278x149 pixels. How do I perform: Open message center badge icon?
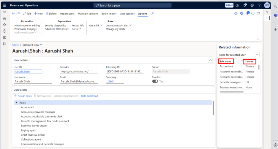click(x=248, y=13)
